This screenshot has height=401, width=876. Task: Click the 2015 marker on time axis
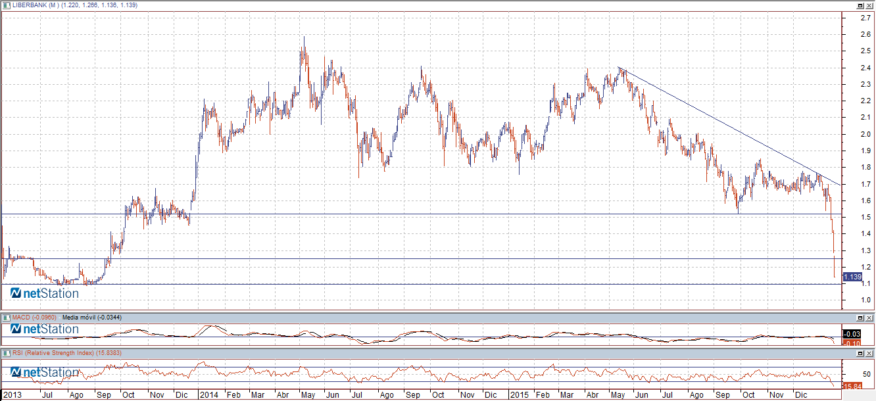[x=520, y=395]
